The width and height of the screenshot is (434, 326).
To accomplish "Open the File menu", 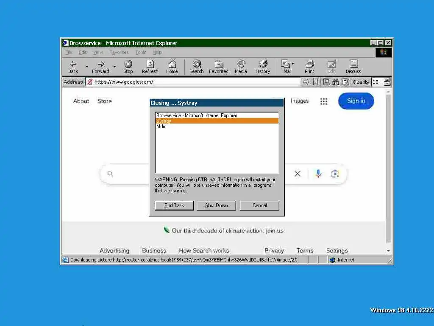I will (68, 52).
